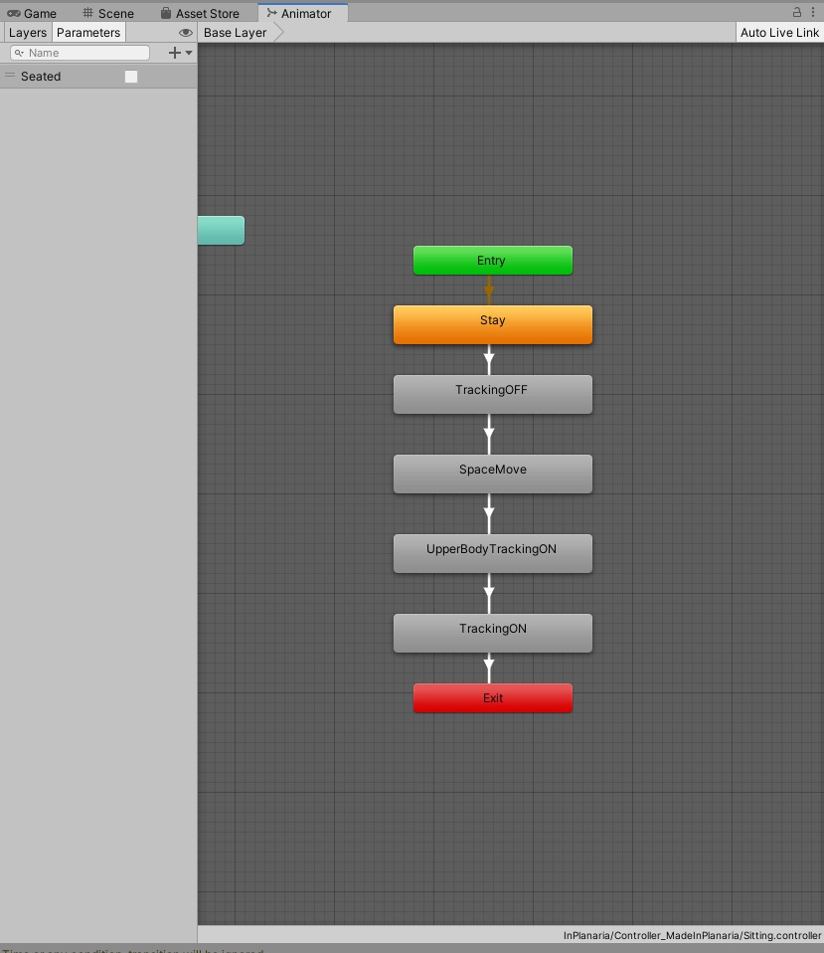Toggle the lock icon in the Animator header
The width and height of the screenshot is (824, 953).
[x=795, y=10]
